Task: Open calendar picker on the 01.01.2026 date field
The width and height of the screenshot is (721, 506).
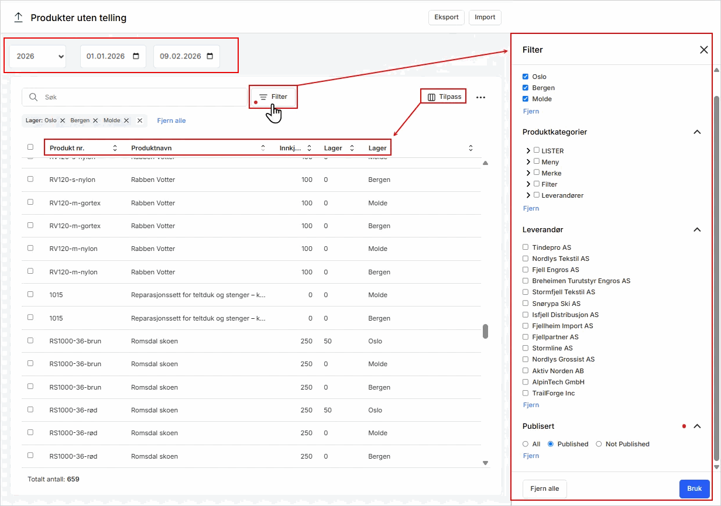Action: pos(136,56)
